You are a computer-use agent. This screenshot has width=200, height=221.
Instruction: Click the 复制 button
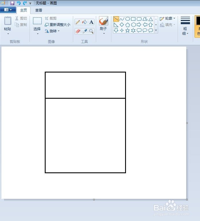click(21, 25)
